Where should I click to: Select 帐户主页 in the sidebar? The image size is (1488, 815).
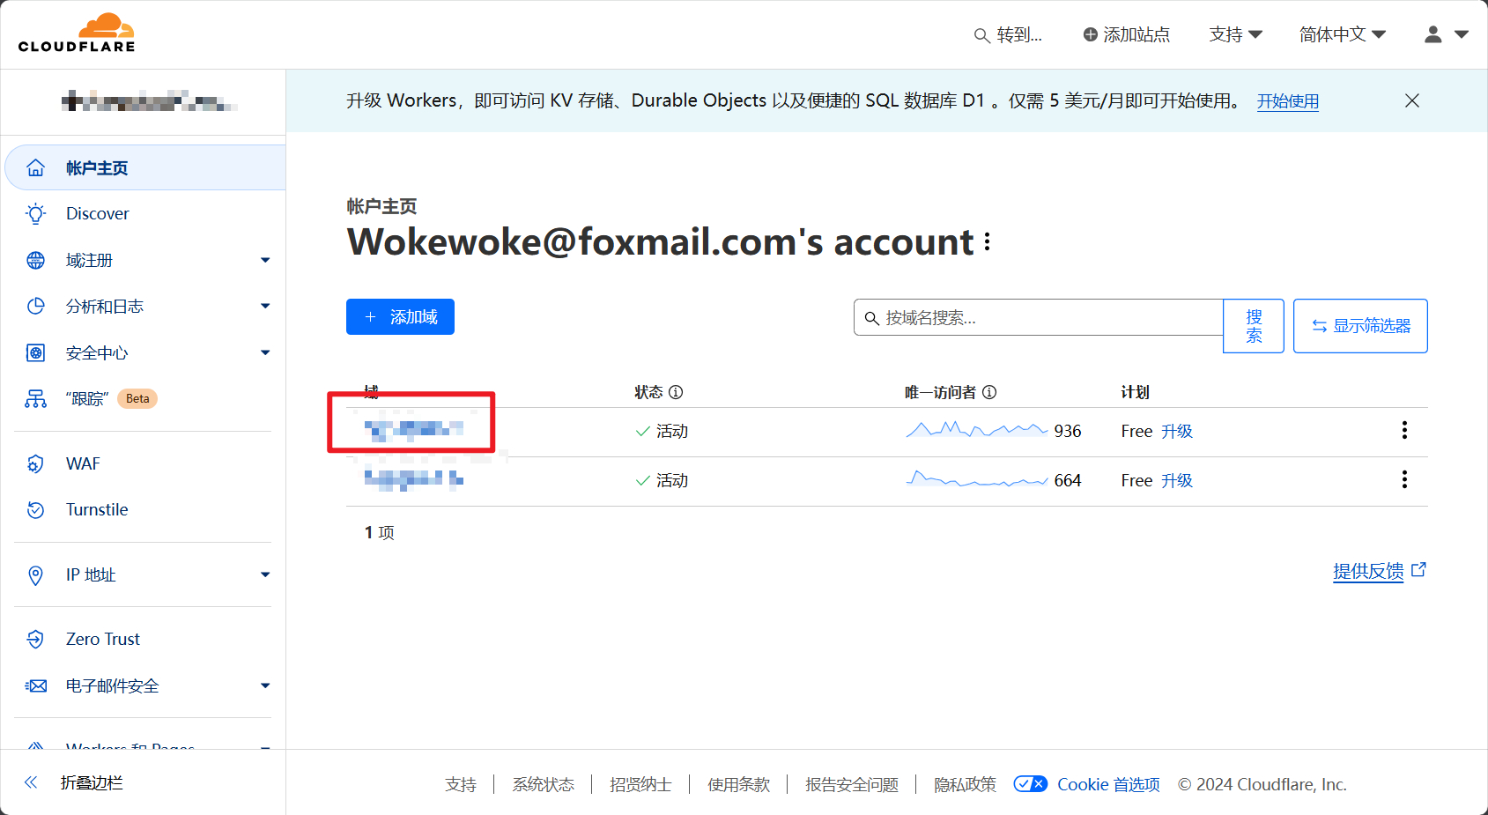click(97, 168)
